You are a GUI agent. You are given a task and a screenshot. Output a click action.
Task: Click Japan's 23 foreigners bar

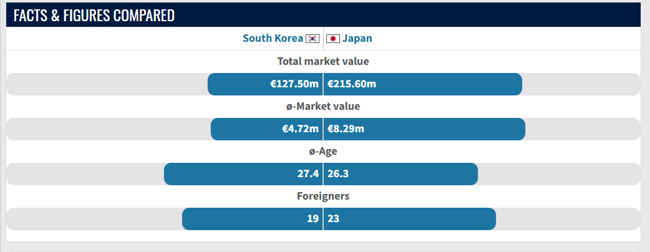click(x=410, y=219)
